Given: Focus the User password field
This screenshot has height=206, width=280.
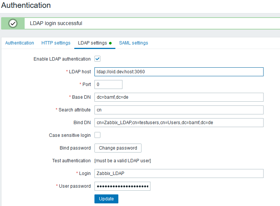Looking at the screenshot, I should (122, 186).
